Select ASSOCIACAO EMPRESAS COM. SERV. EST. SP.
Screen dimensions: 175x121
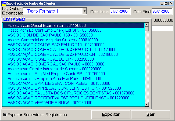pyautogui.click(x=73, y=88)
